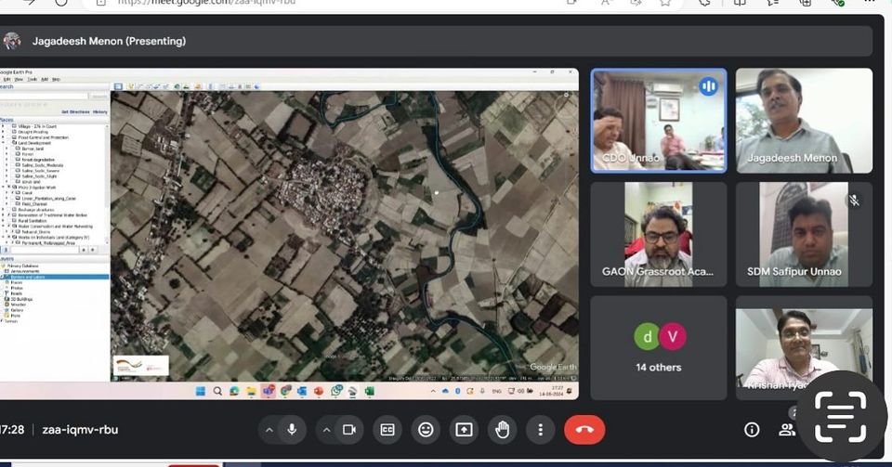Select the GAON Grassroot Aca... video tile
This screenshot has width=892, height=467.
tap(659, 234)
